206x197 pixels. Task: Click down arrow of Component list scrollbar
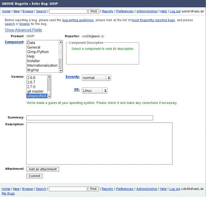61,71
